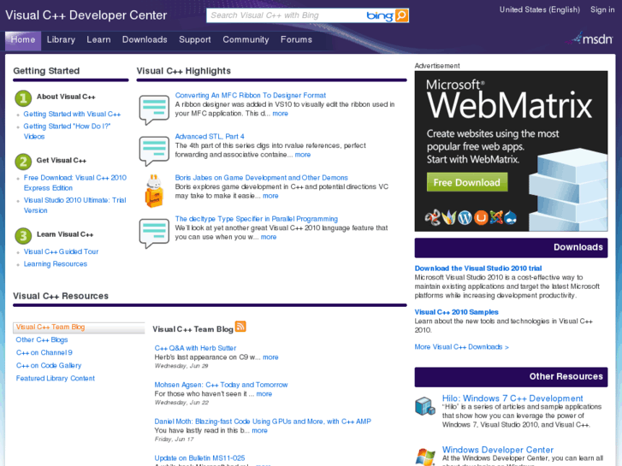Screen dimensions: 622x466
Task: Select Visual C++ Team Blog resource tab
Action: (x=79, y=327)
